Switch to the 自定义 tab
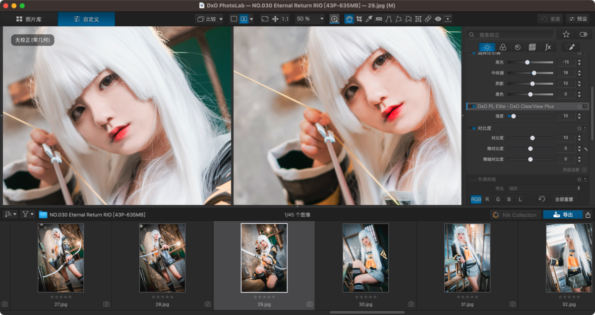Screen dimensions: 595x315 tap(86, 19)
